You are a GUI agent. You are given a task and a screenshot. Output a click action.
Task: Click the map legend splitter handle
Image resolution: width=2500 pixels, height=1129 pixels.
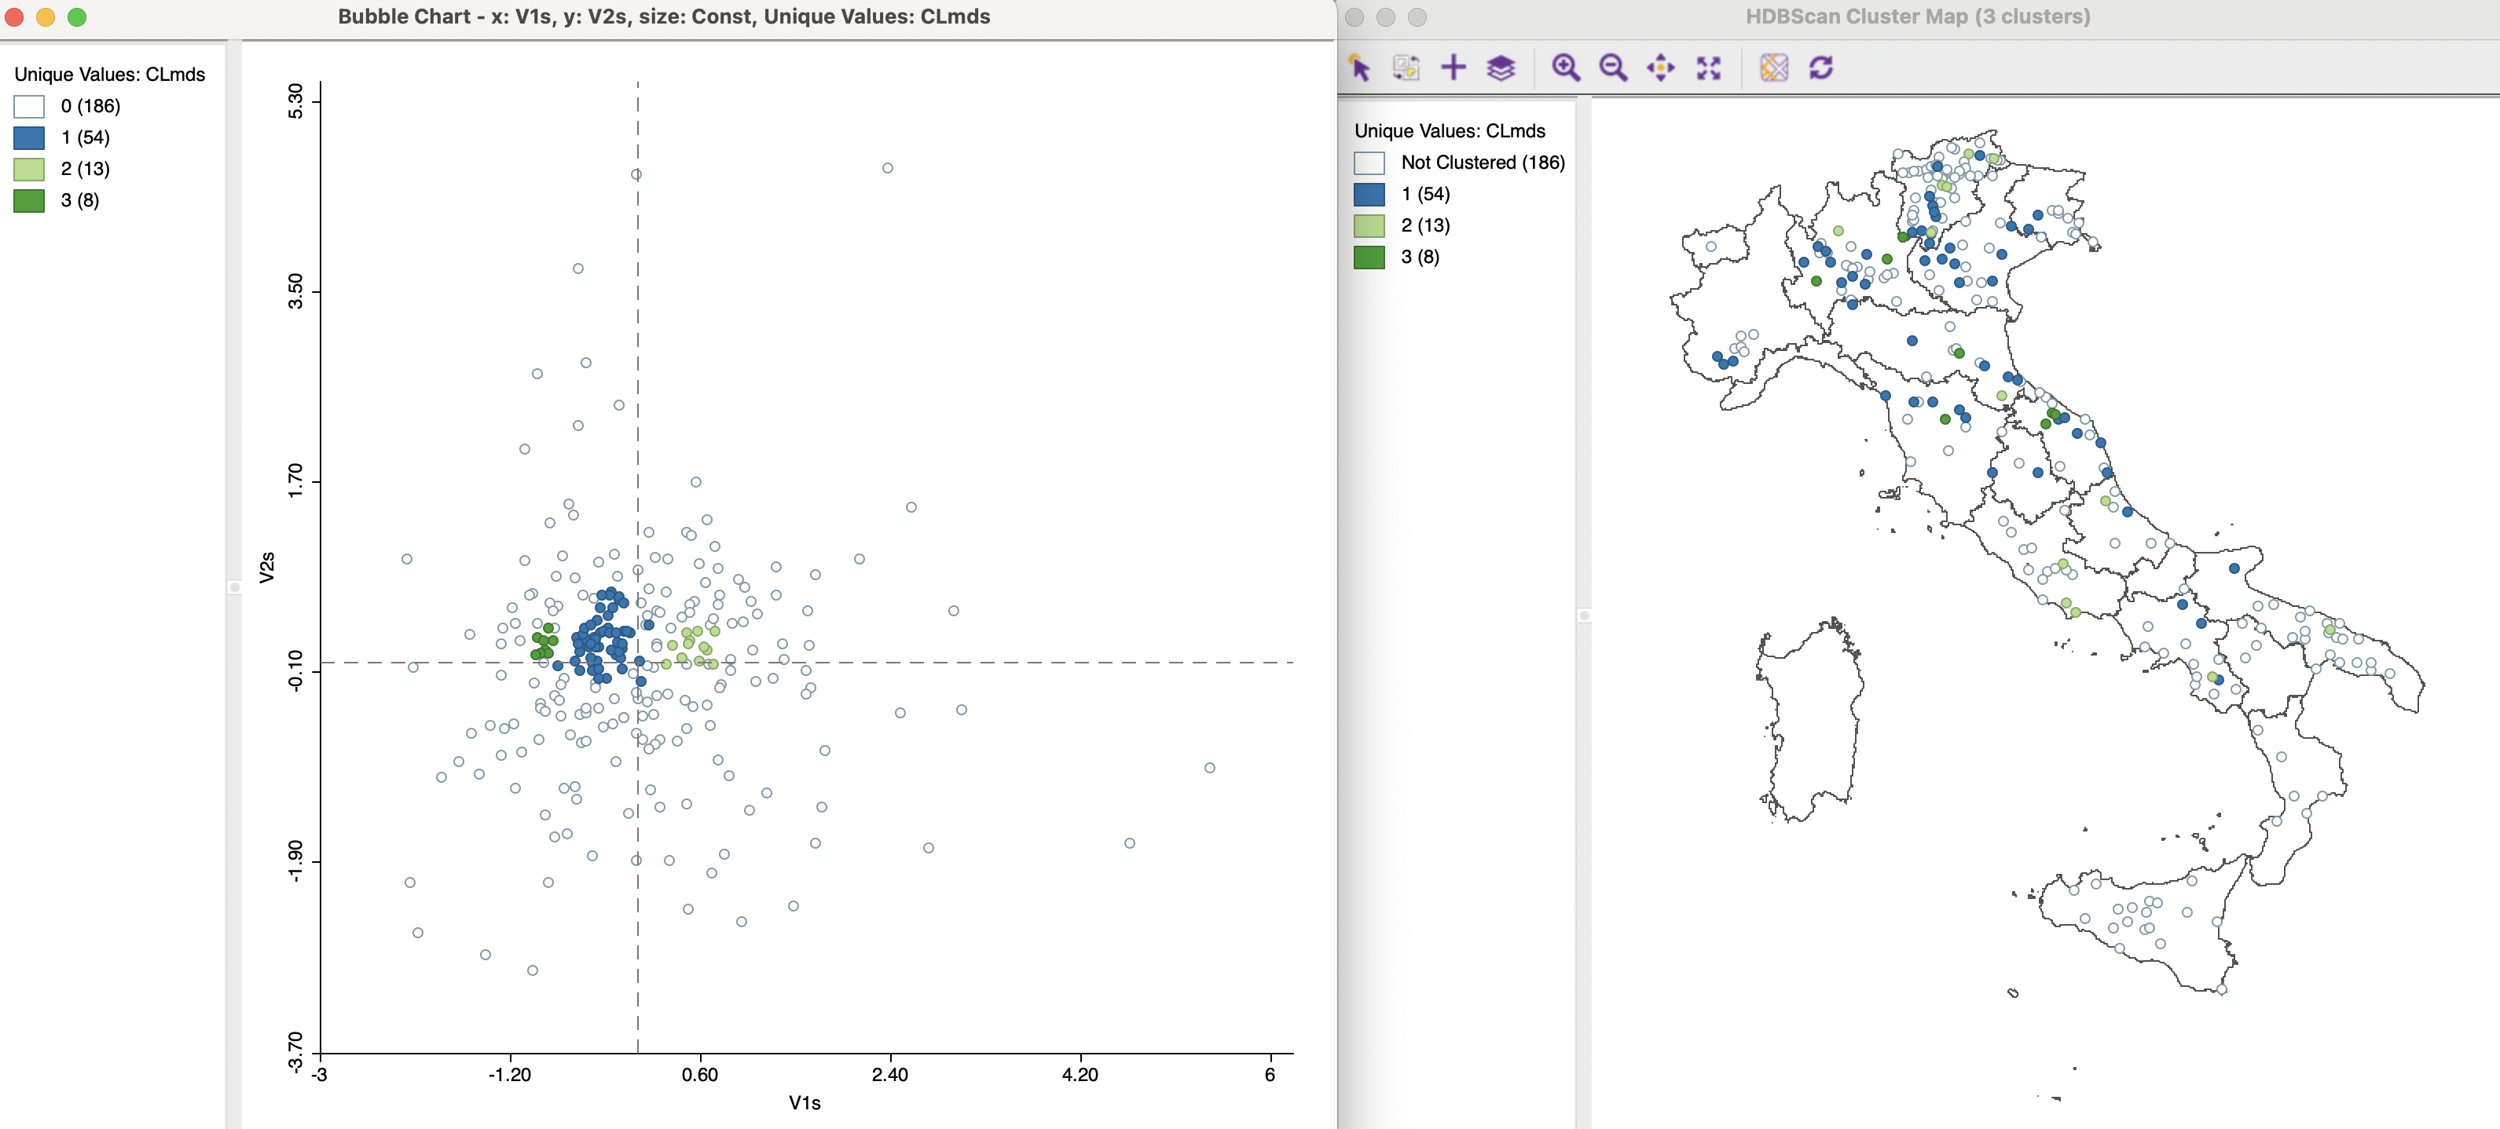(x=1584, y=615)
